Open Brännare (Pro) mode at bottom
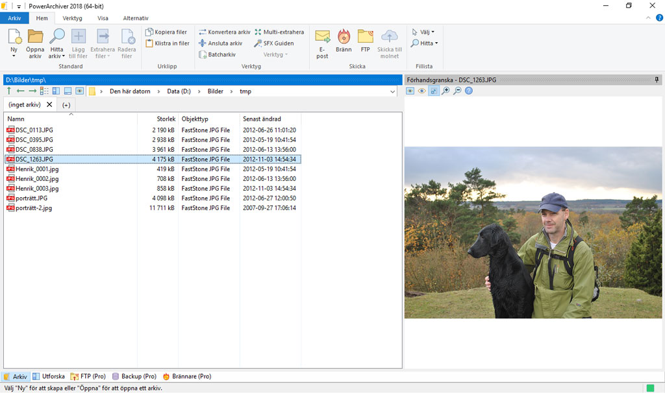Screen dimensions: 665x393 [187, 377]
